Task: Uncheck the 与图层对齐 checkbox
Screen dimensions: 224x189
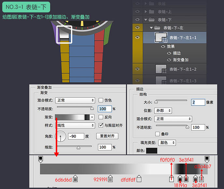Action: (101, 125)
